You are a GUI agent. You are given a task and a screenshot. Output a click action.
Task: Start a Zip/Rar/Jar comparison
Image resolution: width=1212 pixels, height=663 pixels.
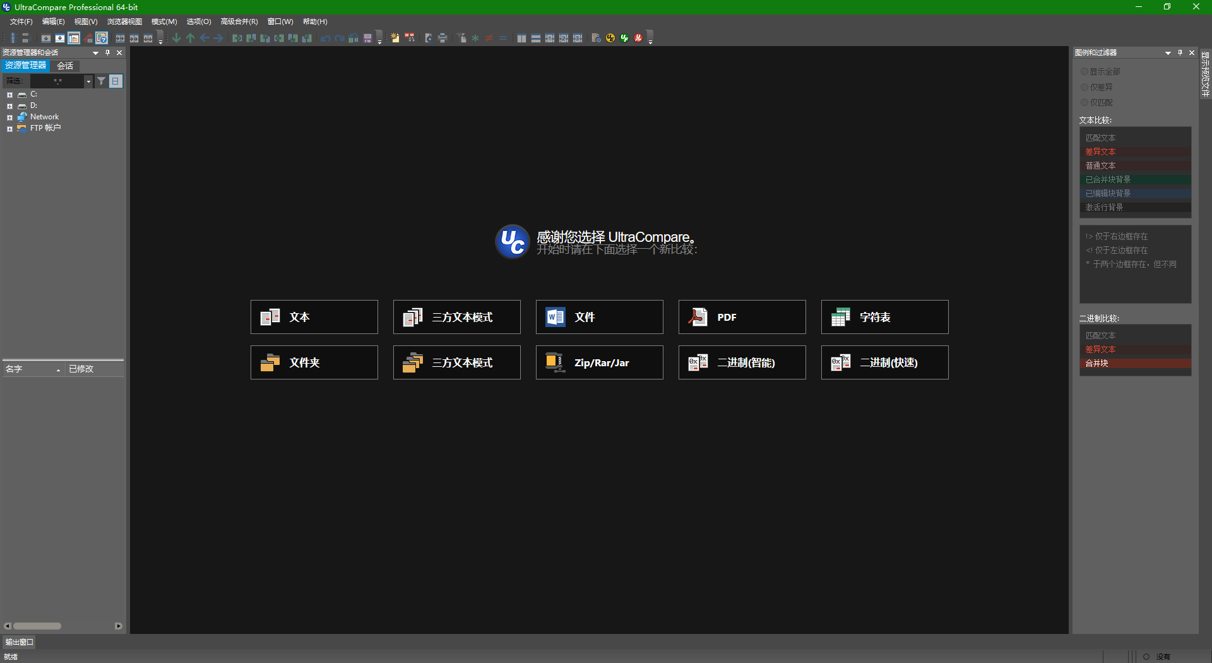[600, 362]
